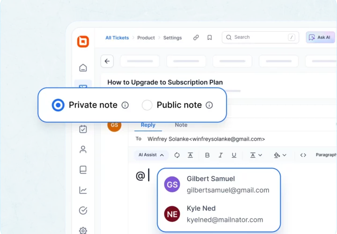Click kyelned@mailnator.com email text
This screenshot has height=234, width=337.
pos(225,220)
